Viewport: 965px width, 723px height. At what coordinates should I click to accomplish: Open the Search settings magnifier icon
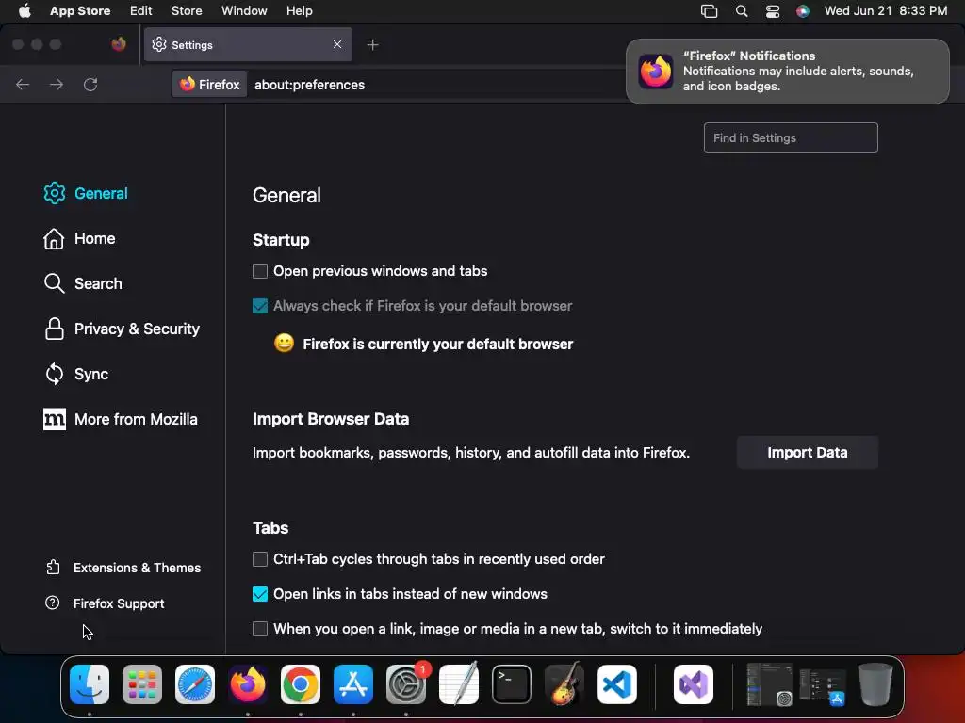(54, 283)
